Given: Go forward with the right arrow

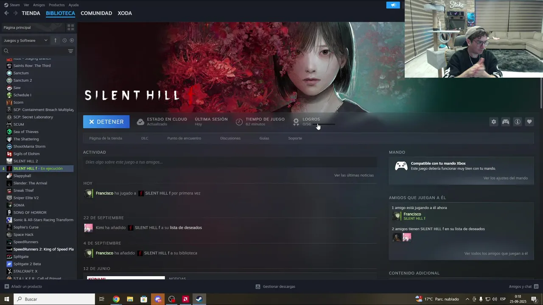Looking at the screenshot, I should tap(15, 13).
